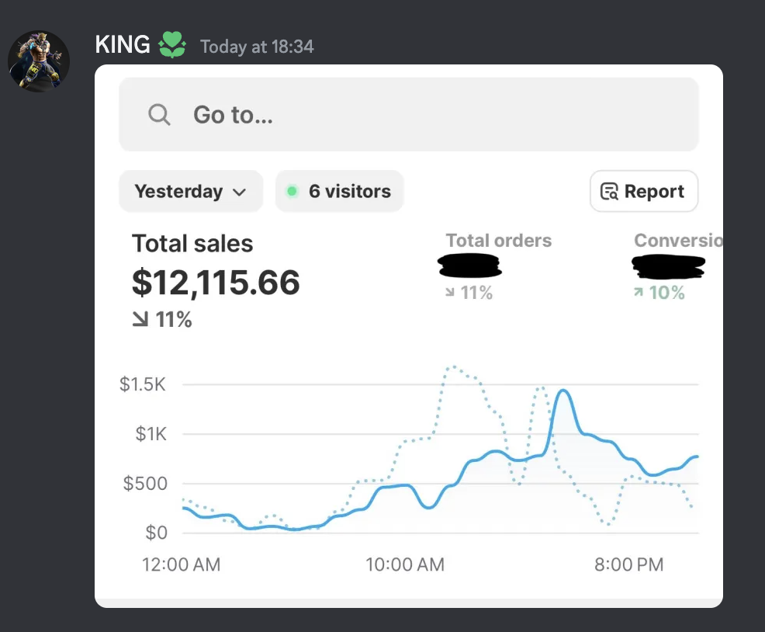This screenshot has width=765, height=632.
Task: Click the Report button's document icon
Action: click(x=610, y=192)
